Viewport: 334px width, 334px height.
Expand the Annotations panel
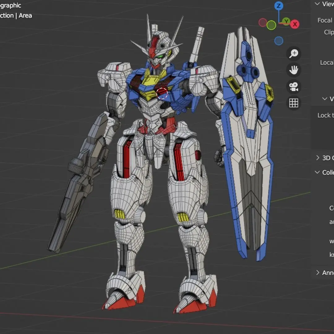[x=318, y=272]
